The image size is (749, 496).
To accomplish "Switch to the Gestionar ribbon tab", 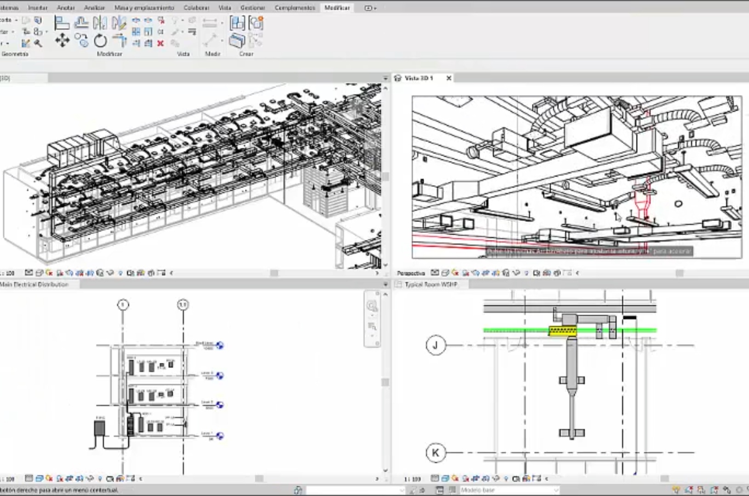I will click(x=252, y=8).
